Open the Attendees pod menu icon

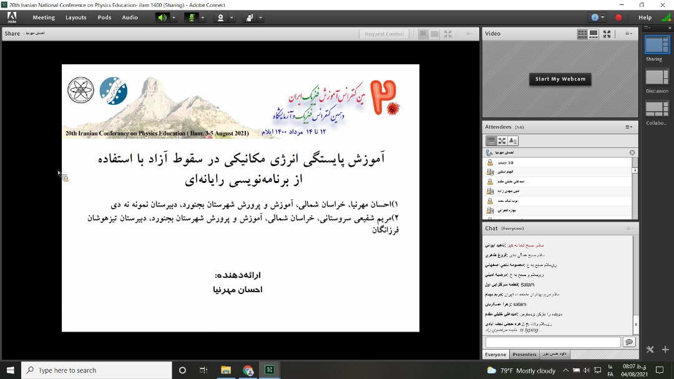pos(628,127)
